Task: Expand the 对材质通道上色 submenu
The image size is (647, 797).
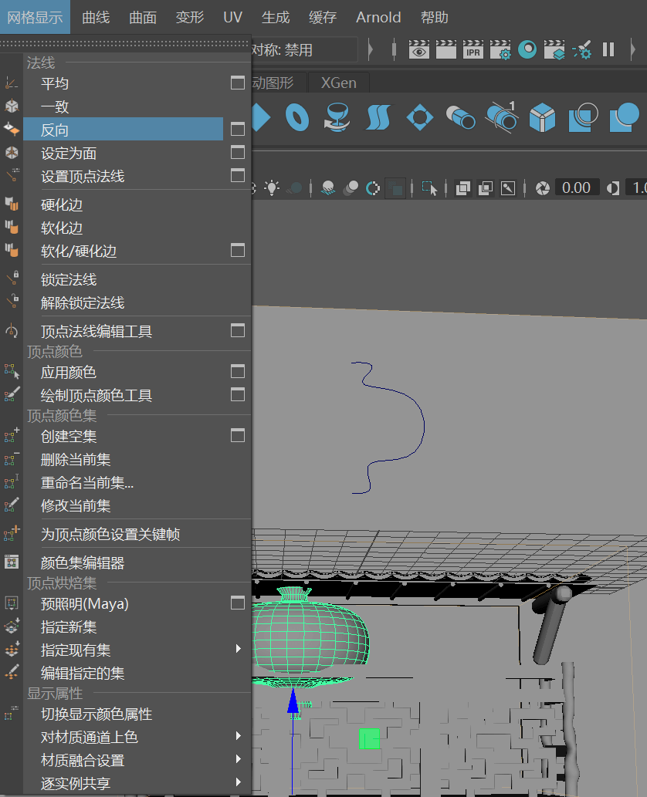Action: coord(238,736)
